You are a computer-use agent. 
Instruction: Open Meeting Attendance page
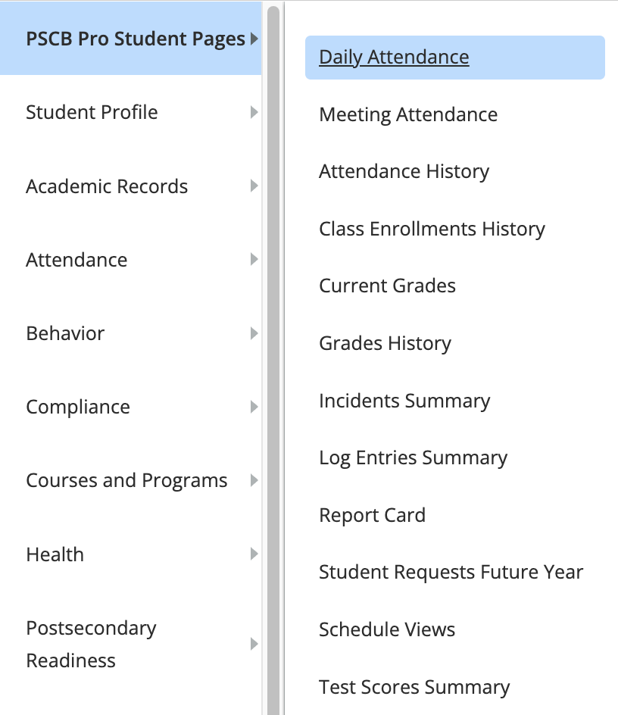[x=408, y=115]
